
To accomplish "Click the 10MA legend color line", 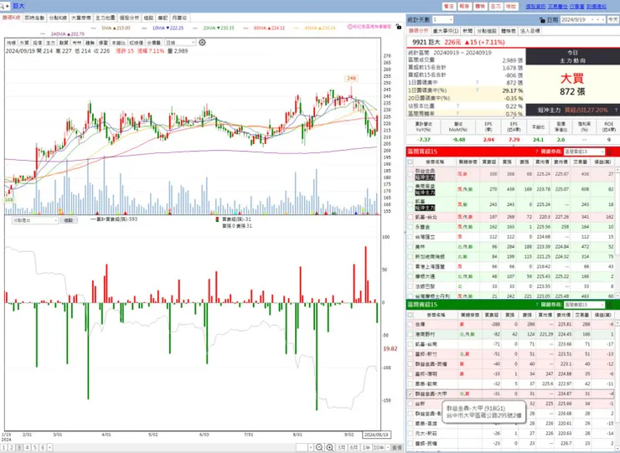I will (144, 28).
